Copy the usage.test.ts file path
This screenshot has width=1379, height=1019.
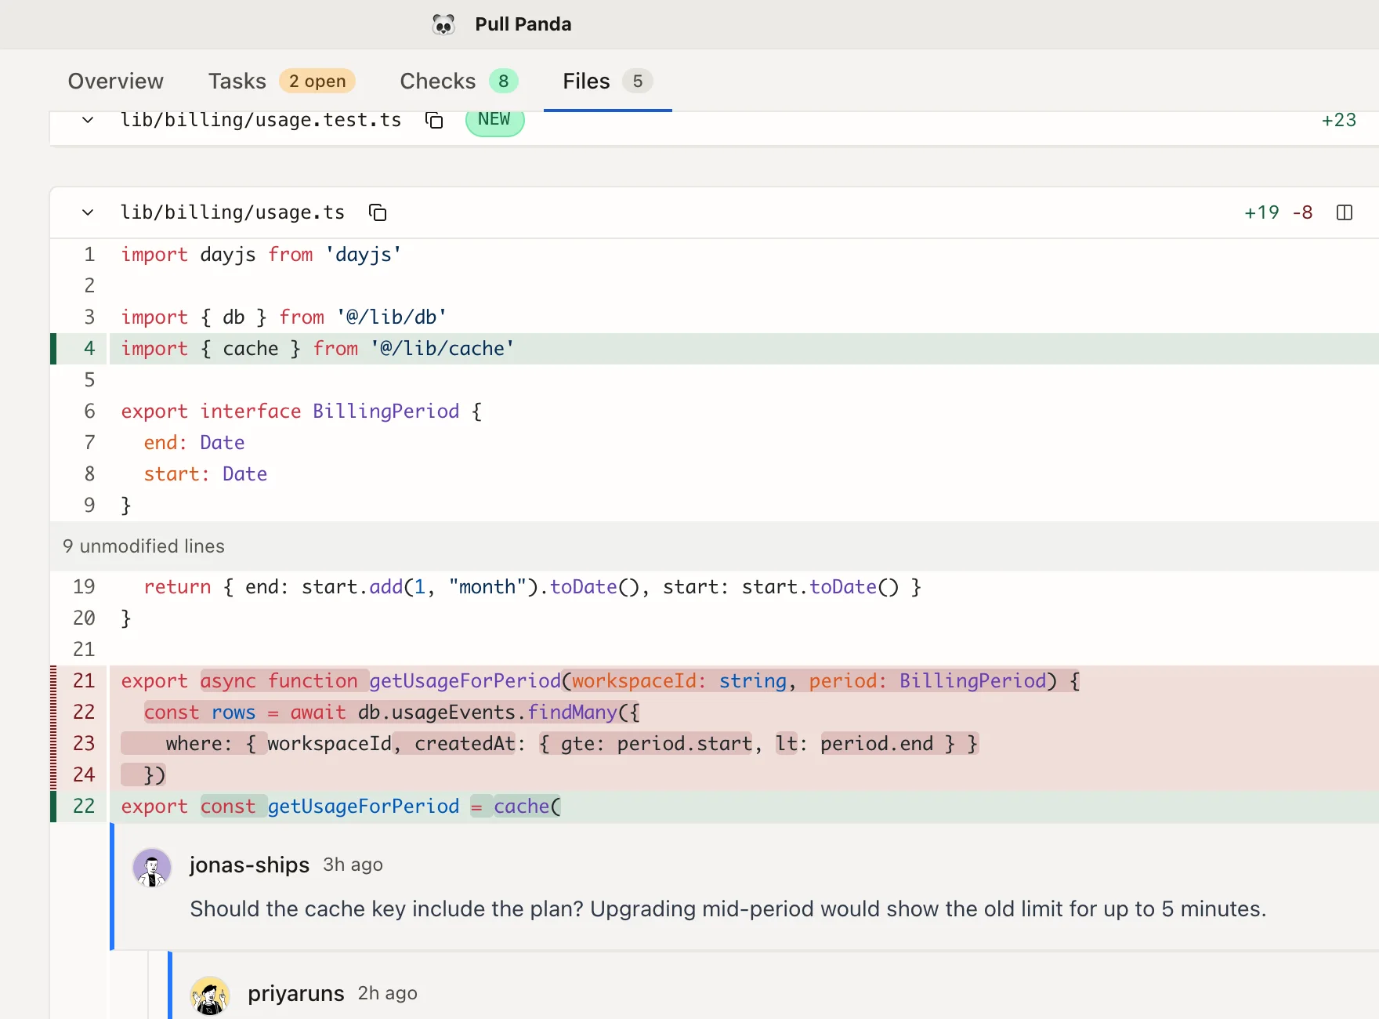pos(434,120)
